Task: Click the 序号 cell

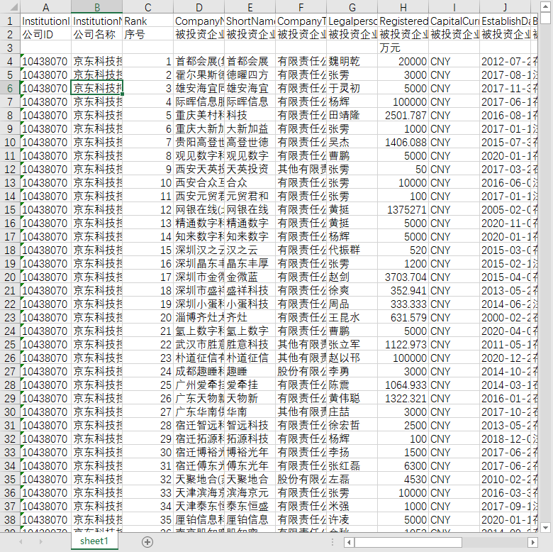Action: (x=147, y=34)
